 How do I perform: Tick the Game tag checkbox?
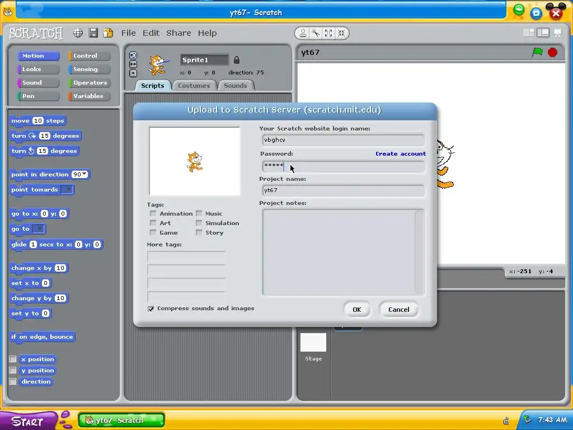[153, 232]
